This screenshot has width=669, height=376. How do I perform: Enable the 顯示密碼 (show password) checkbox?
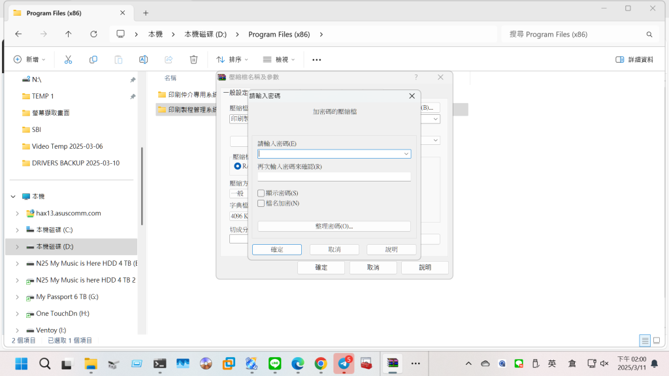click(x=261, y=193)
